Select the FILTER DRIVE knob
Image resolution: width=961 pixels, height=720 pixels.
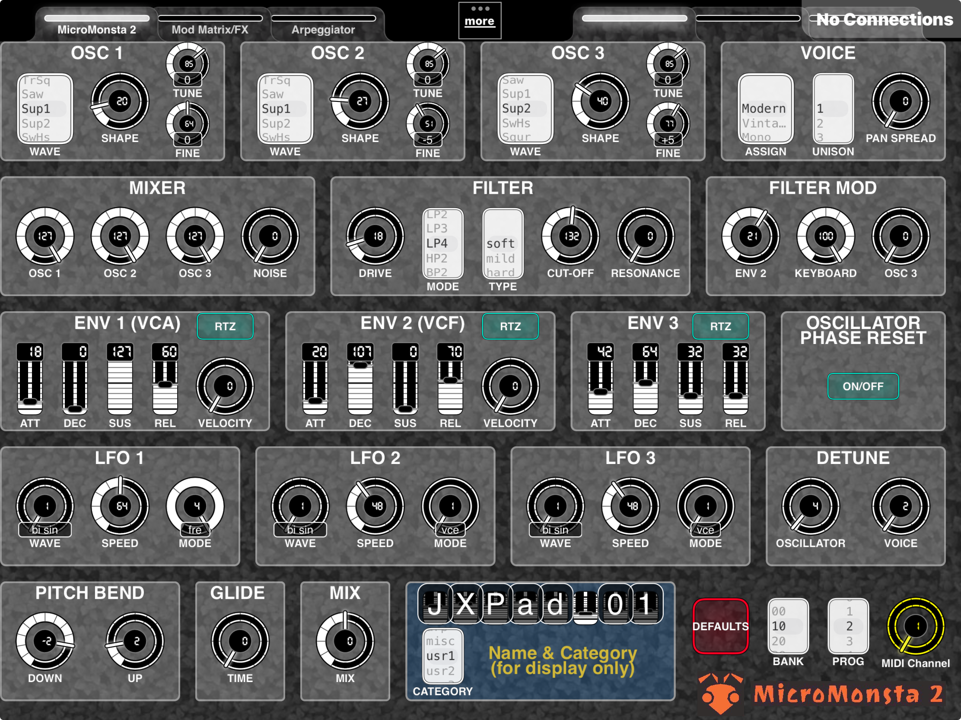pos(375,236)
